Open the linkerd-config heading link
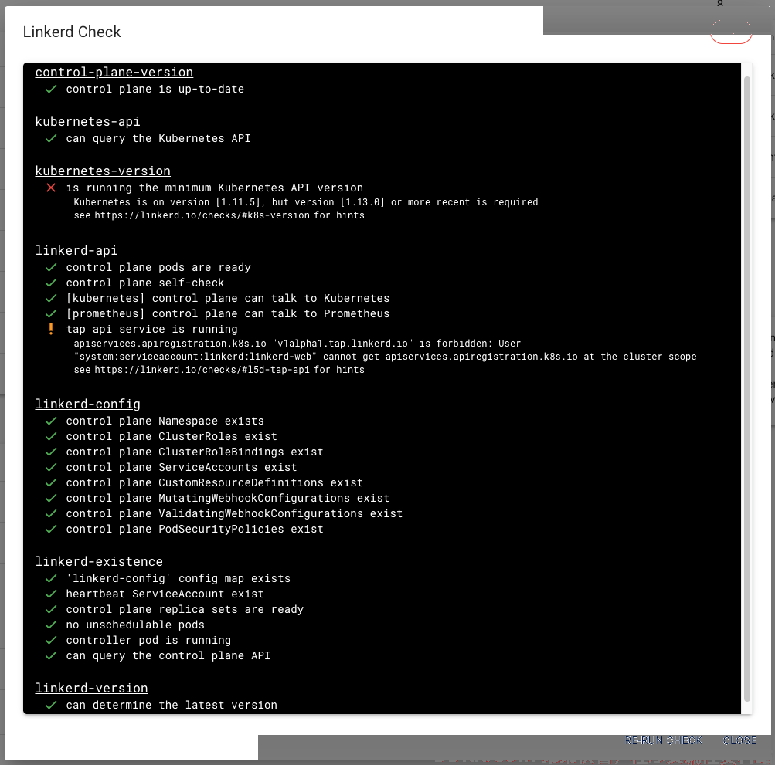This screenshot has height=765, width=775. point(87,404)
